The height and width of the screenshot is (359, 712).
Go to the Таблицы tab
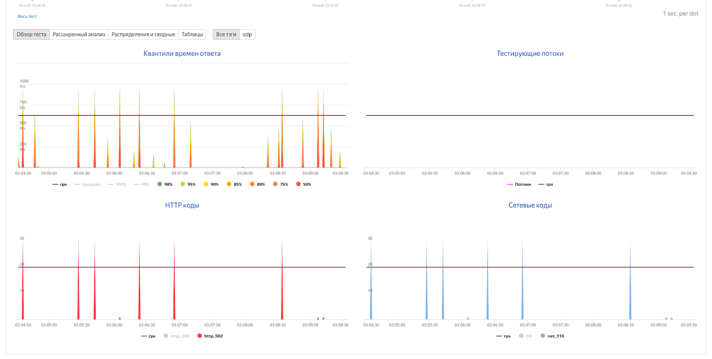[x=192, y=35]
